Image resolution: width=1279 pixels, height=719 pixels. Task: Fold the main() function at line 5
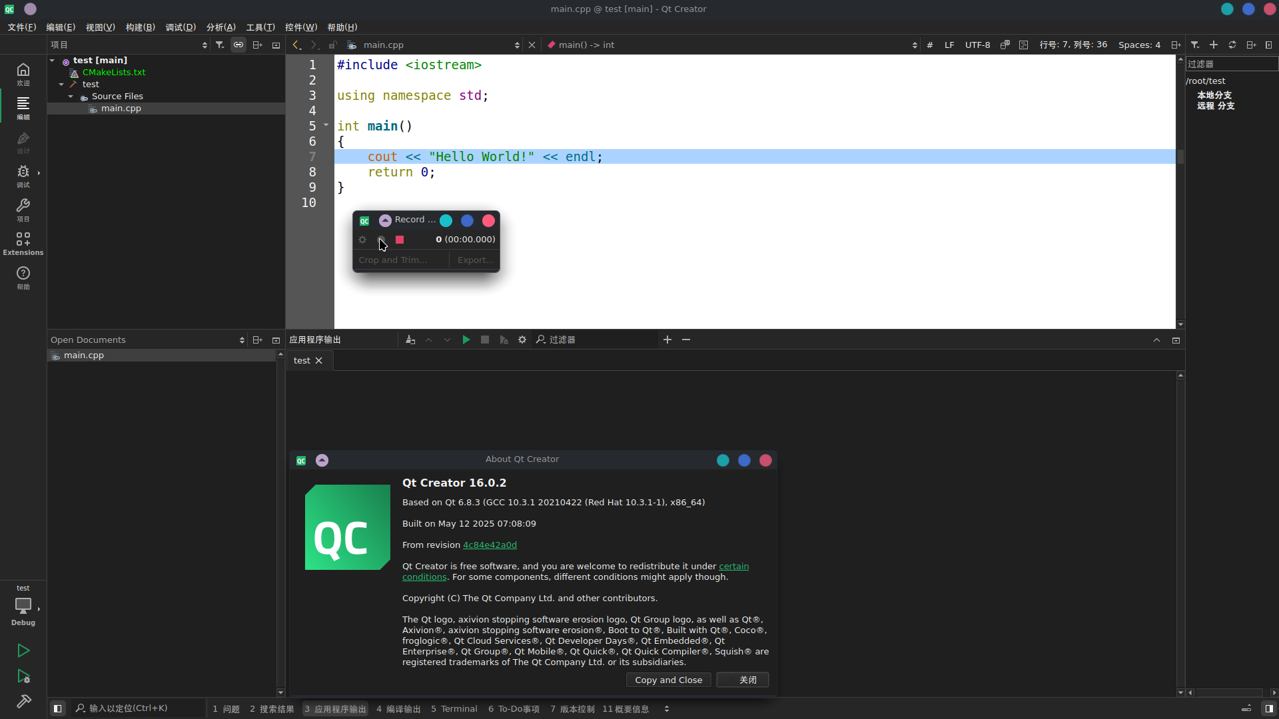[x=326, y=125]
